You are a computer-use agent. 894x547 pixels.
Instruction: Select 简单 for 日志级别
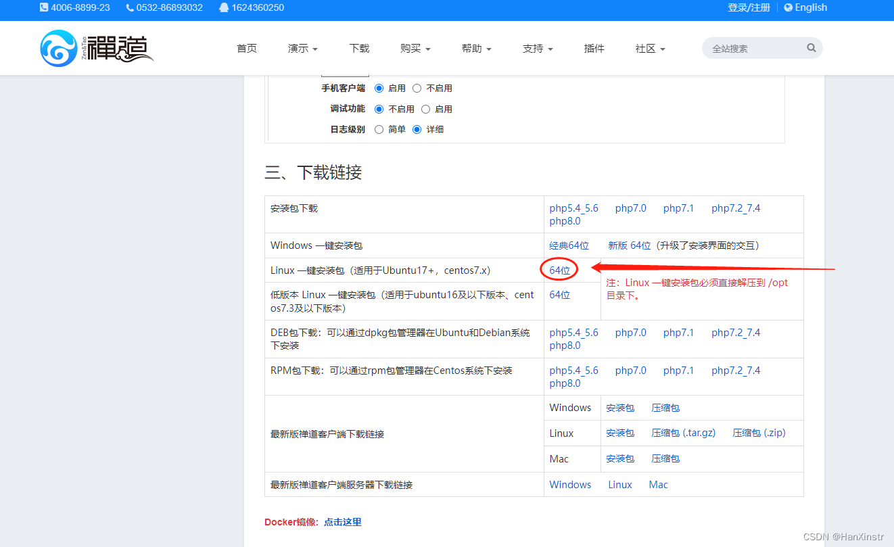tap(379, 129)
